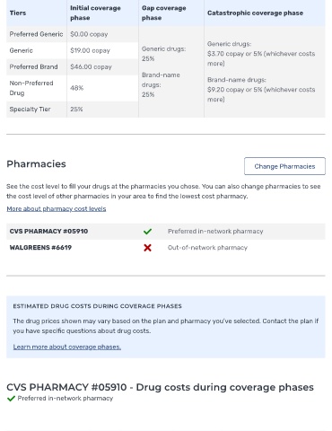The image size is (332, 431).
Task: Click green checkmark beside CVS PHARMACY #05910
Action: pos(147,232)
